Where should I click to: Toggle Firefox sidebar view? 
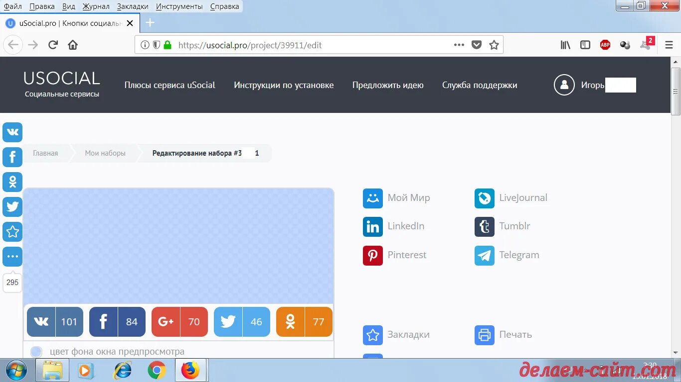click(585, 45)
